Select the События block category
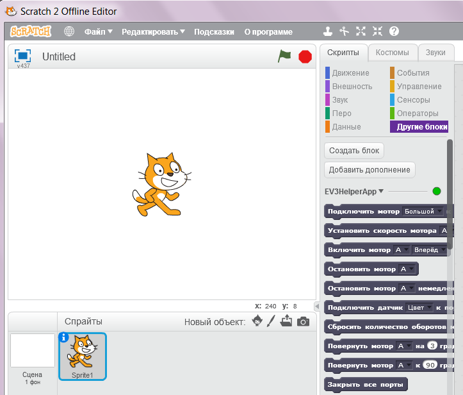 pyautogui.click(x=410, y=72)
